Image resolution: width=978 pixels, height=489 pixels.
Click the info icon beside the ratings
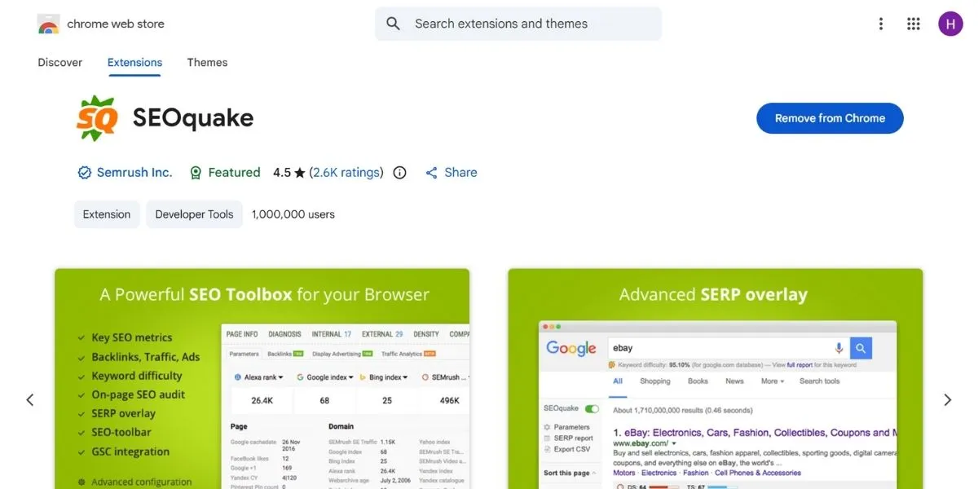pos(399,172)
